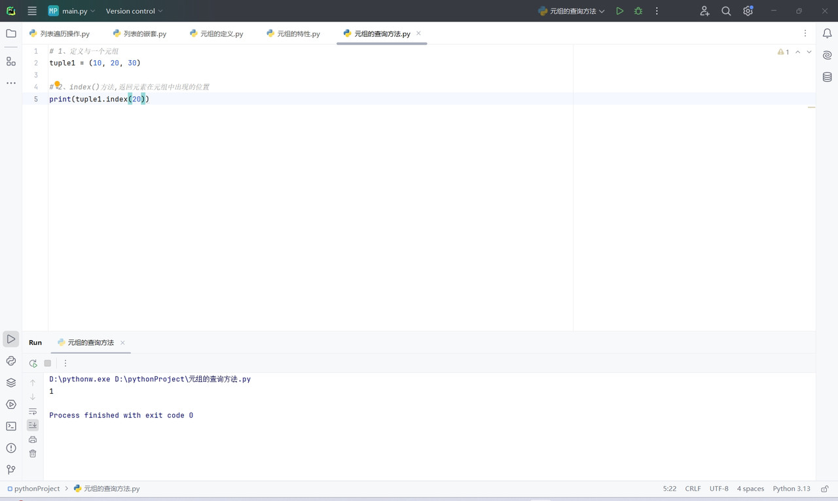Close the 元组的查询方法.py editor tab

coord(419,33)
